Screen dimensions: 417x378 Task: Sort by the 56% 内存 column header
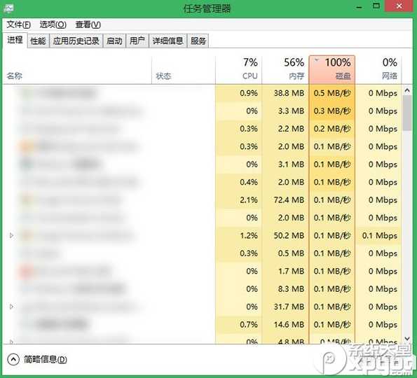pos(285,70)
